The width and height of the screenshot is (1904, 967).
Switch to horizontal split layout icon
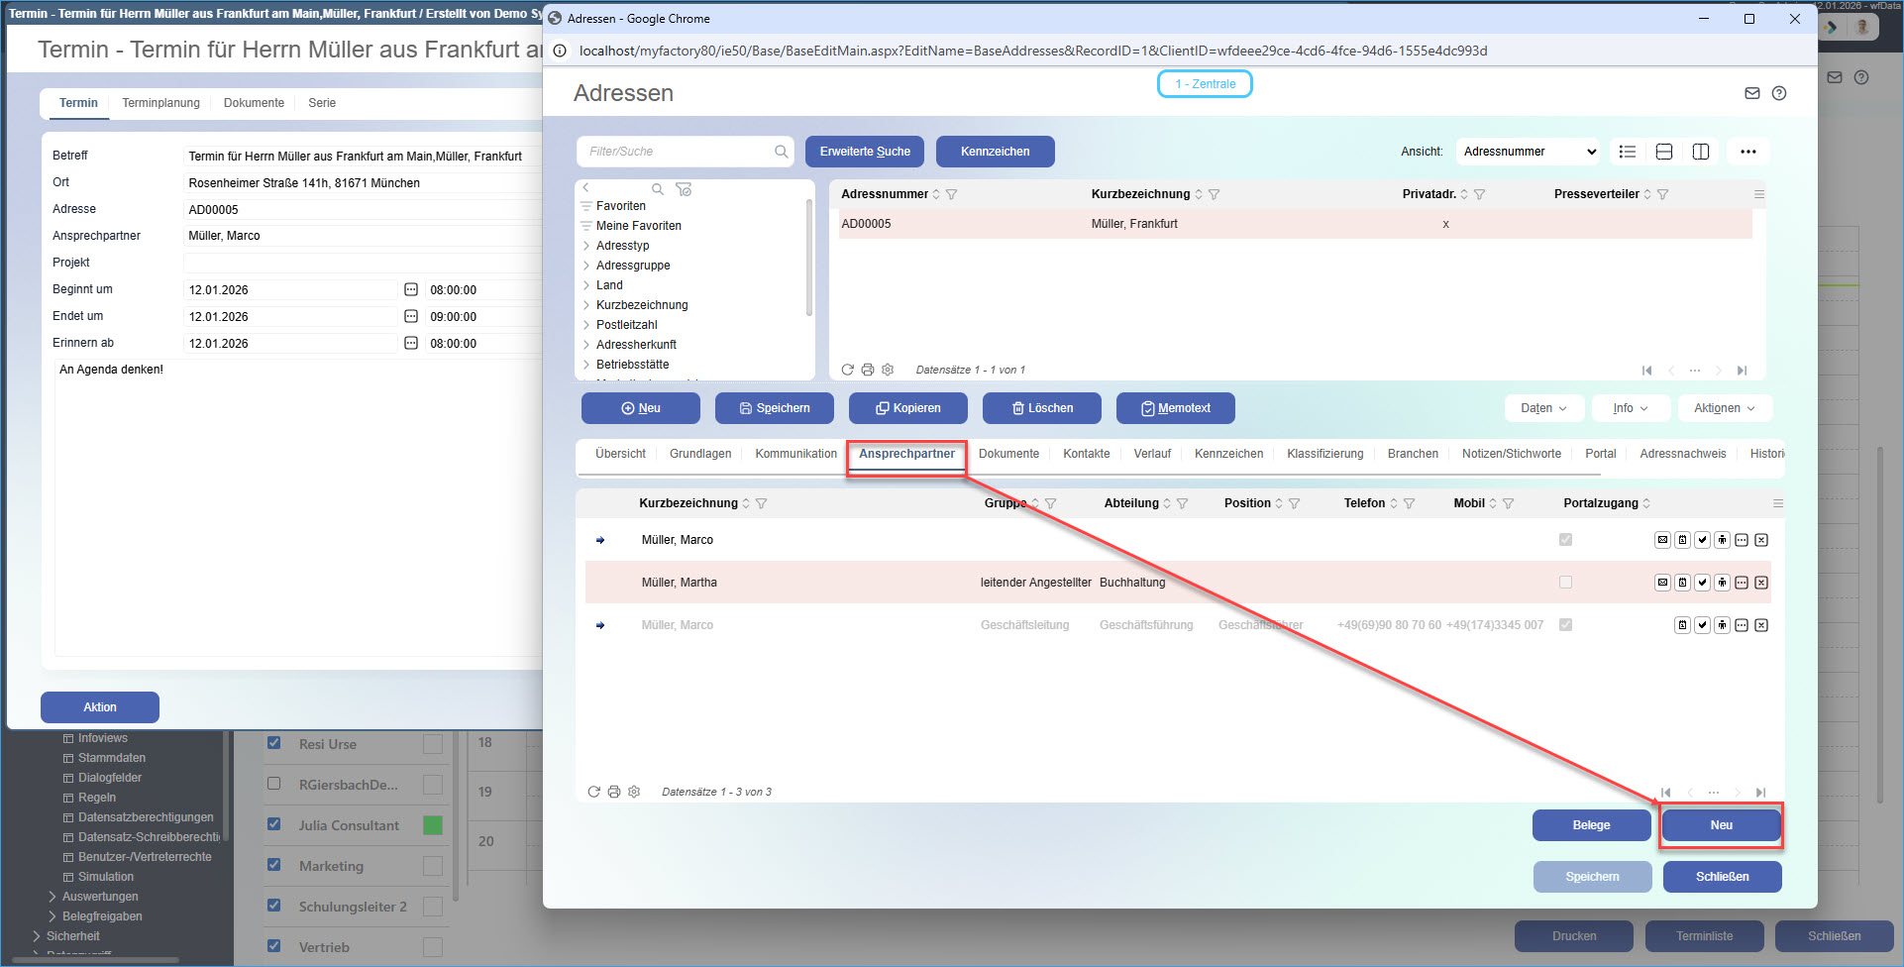coord(1664,152)
